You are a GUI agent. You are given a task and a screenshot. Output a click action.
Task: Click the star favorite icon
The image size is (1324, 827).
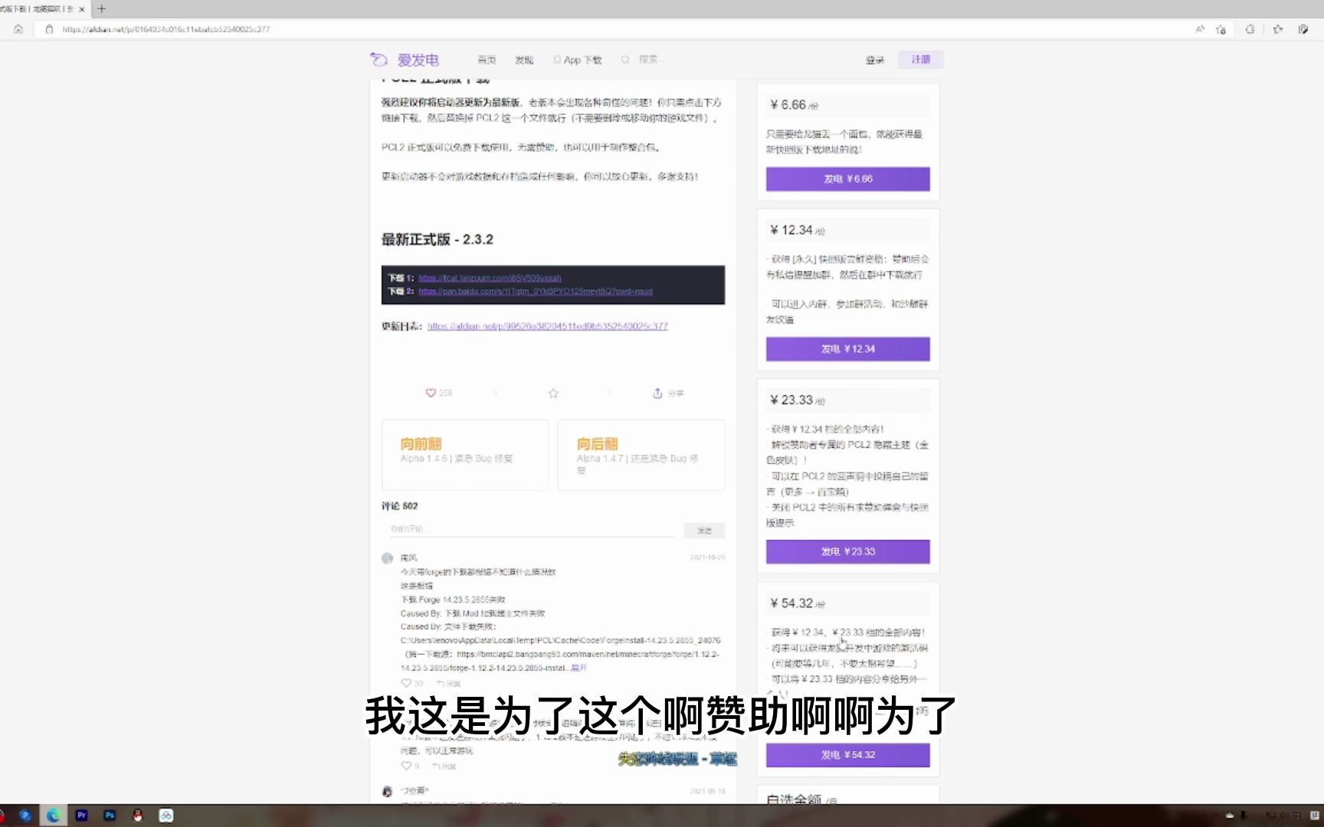(553, 393)
